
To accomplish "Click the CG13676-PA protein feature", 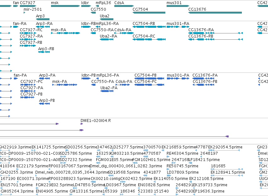I will (x=203, y=78).
